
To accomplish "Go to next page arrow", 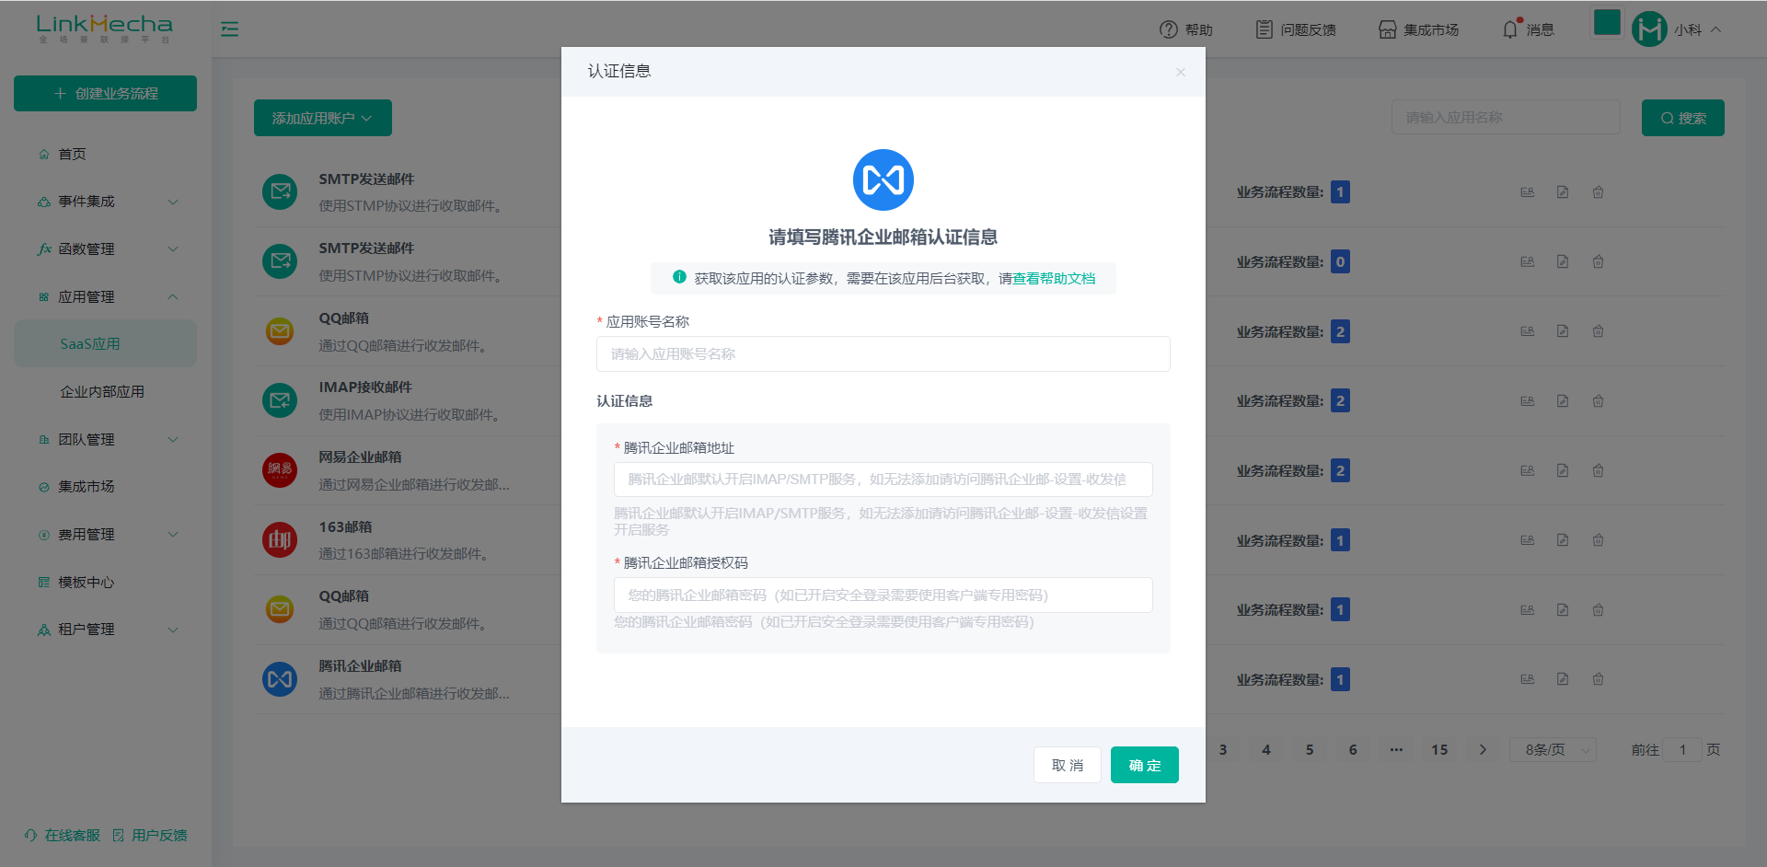I will point(1483,750).
